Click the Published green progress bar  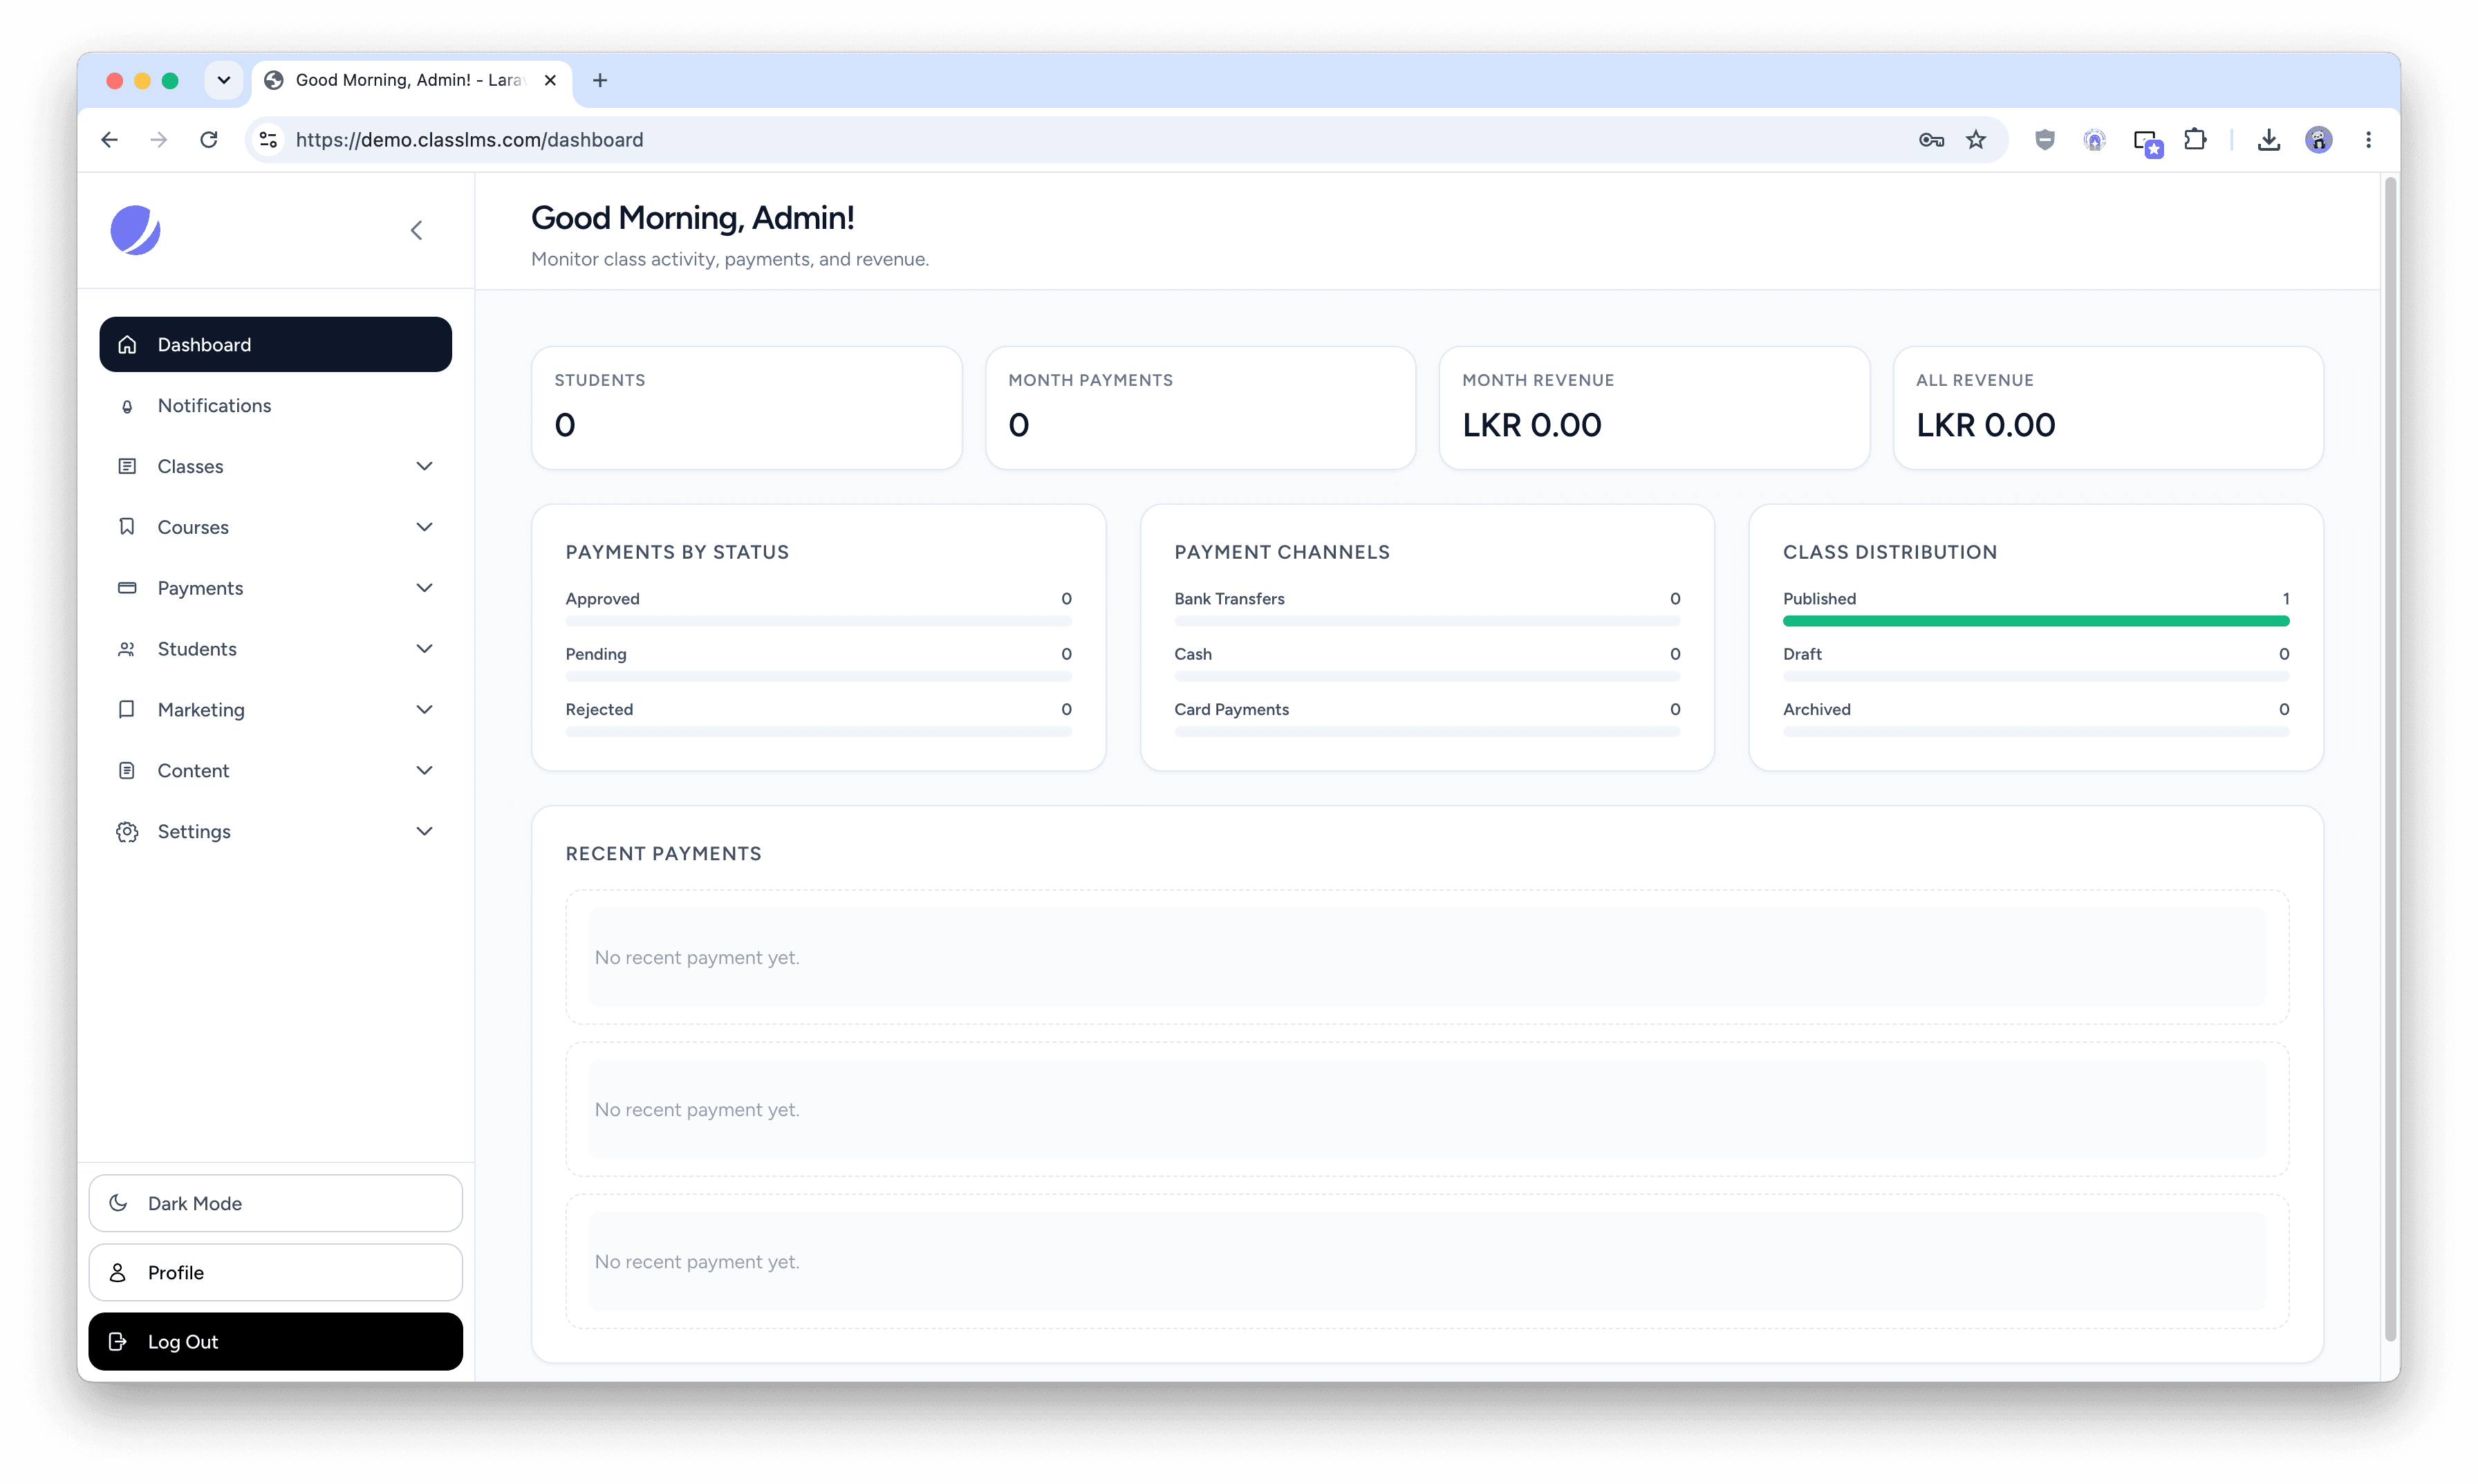(2035, 622)
